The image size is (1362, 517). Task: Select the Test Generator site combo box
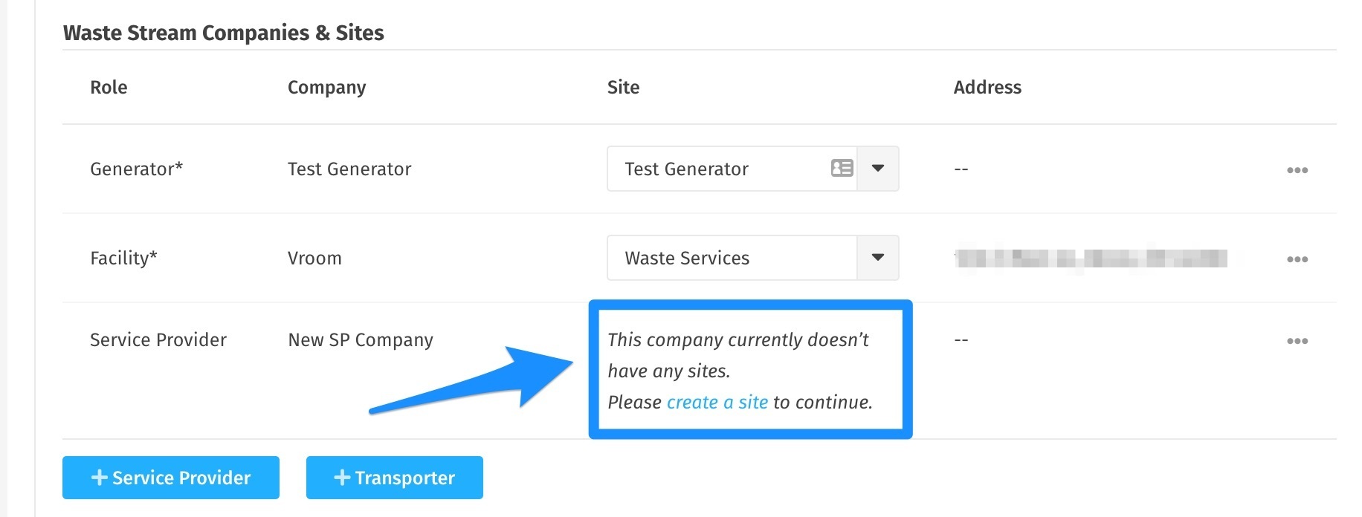coord(753,169)
